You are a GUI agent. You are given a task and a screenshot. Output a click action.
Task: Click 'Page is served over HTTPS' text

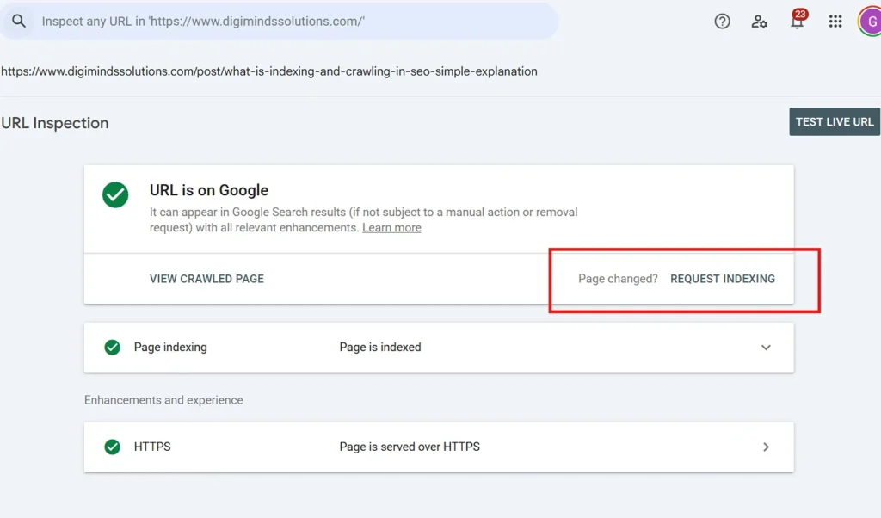tap(410, 447)
